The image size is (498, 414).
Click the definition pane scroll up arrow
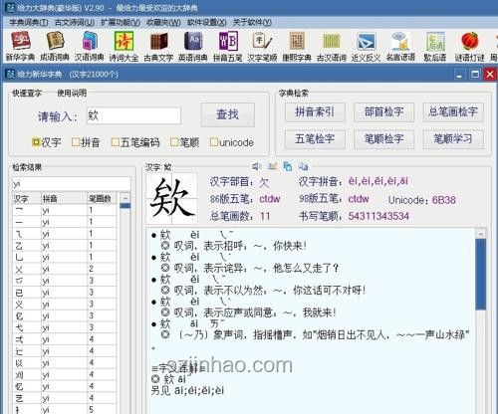pos(480,234)
